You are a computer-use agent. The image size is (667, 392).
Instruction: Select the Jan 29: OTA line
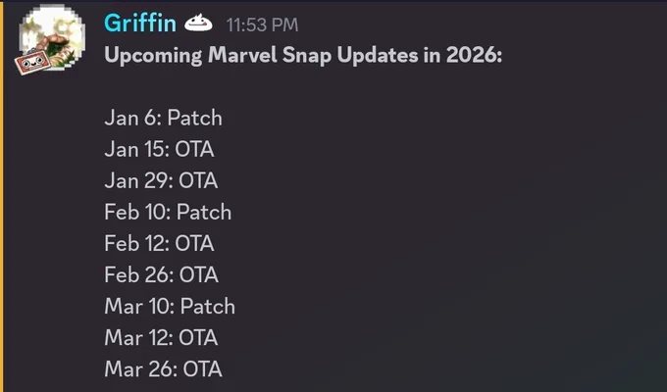click(x=161, y=180)
